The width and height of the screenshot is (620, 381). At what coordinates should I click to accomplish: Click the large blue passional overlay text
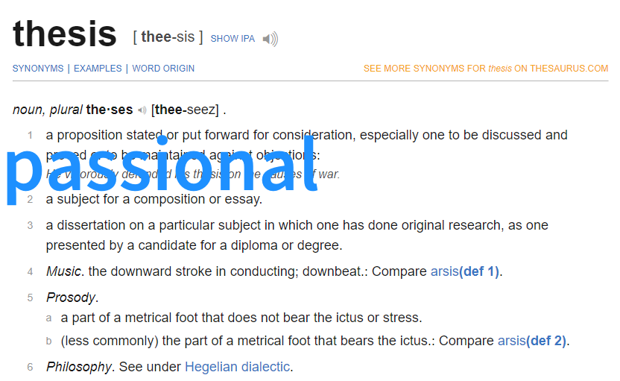(x=162, y=170)
